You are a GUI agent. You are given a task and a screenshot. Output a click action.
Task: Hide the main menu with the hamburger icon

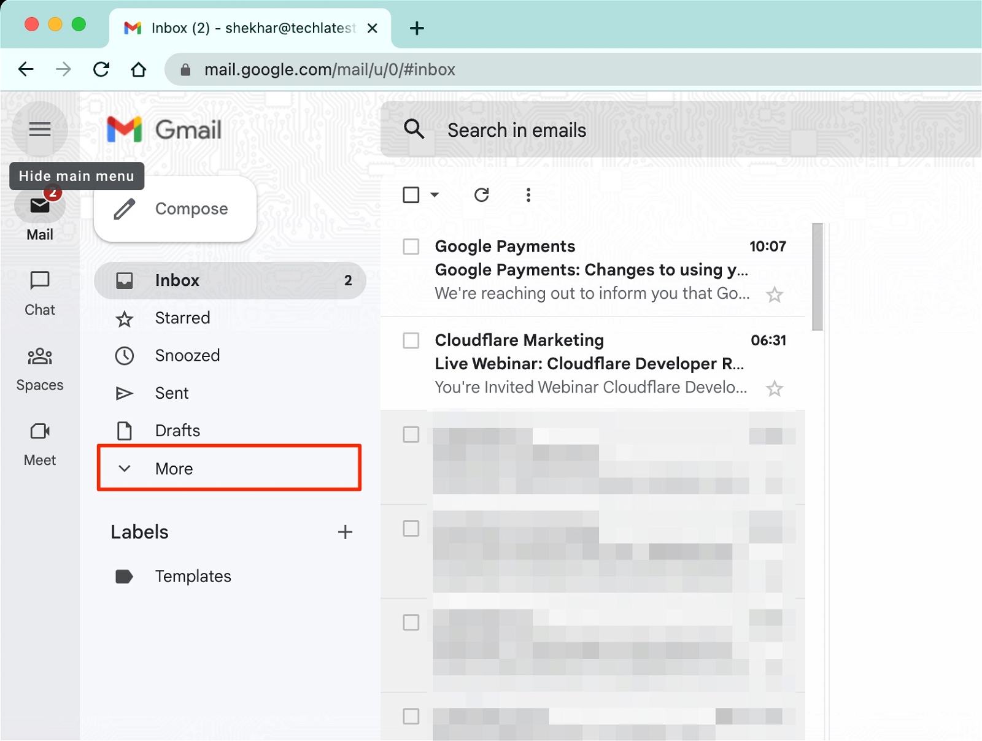point(39,129)
